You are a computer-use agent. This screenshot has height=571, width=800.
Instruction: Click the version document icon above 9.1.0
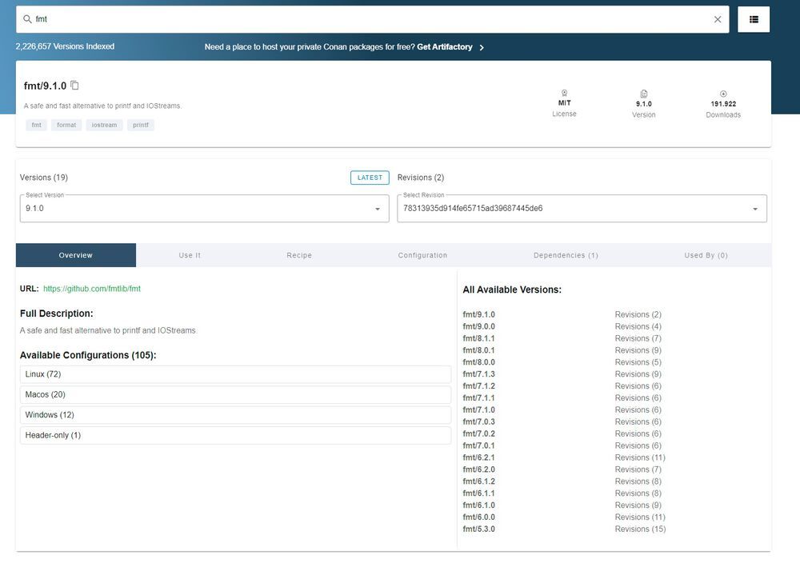click(x=644, y=94)
